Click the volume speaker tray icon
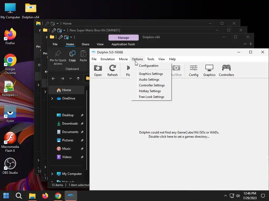Viewport: 269px width, 201px height. tap(238, 196)
